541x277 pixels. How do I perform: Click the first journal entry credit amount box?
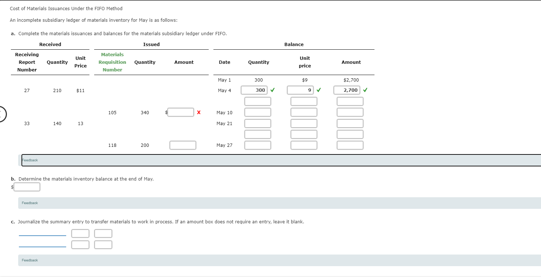(103, 233)
